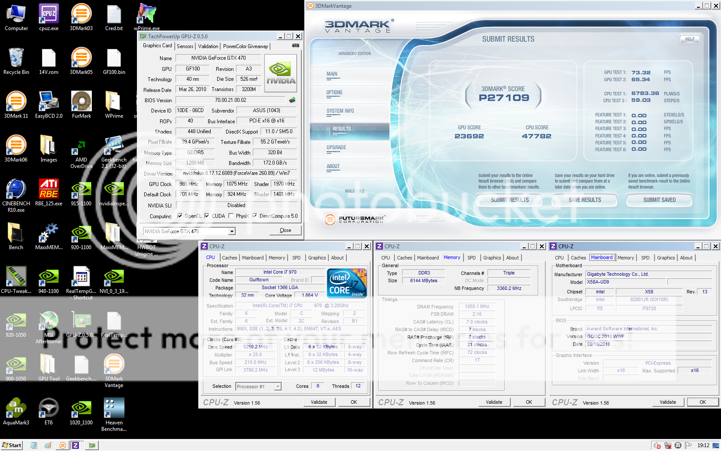Launch the AquaMark3 desktop icon
The image size is (721, 451).
pyautogui.click(x=16, y=411)
